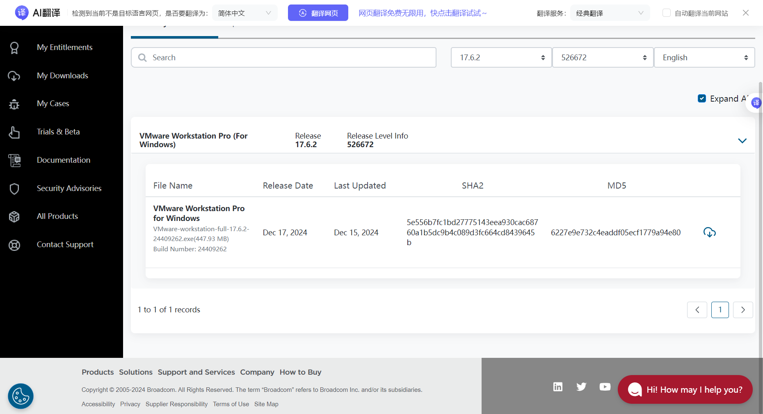
Task: Open the Terms of Use footer link
Action: [x=231, y=404]
